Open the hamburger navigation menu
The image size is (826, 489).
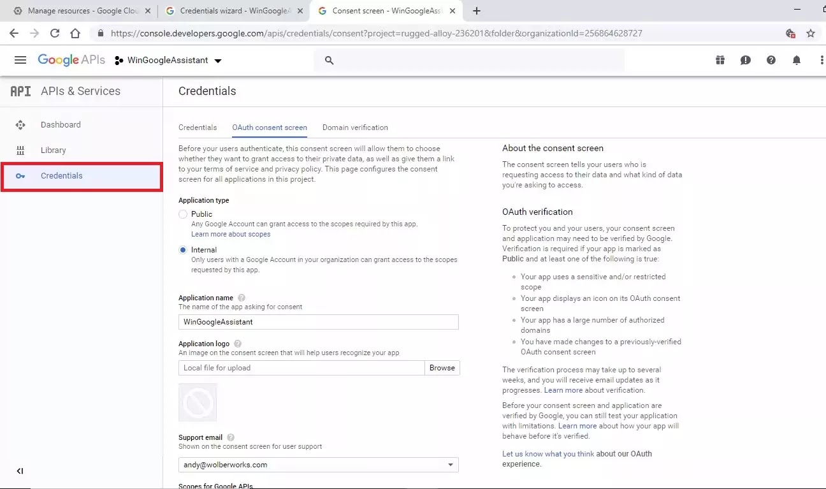click(x=20, y=60)
